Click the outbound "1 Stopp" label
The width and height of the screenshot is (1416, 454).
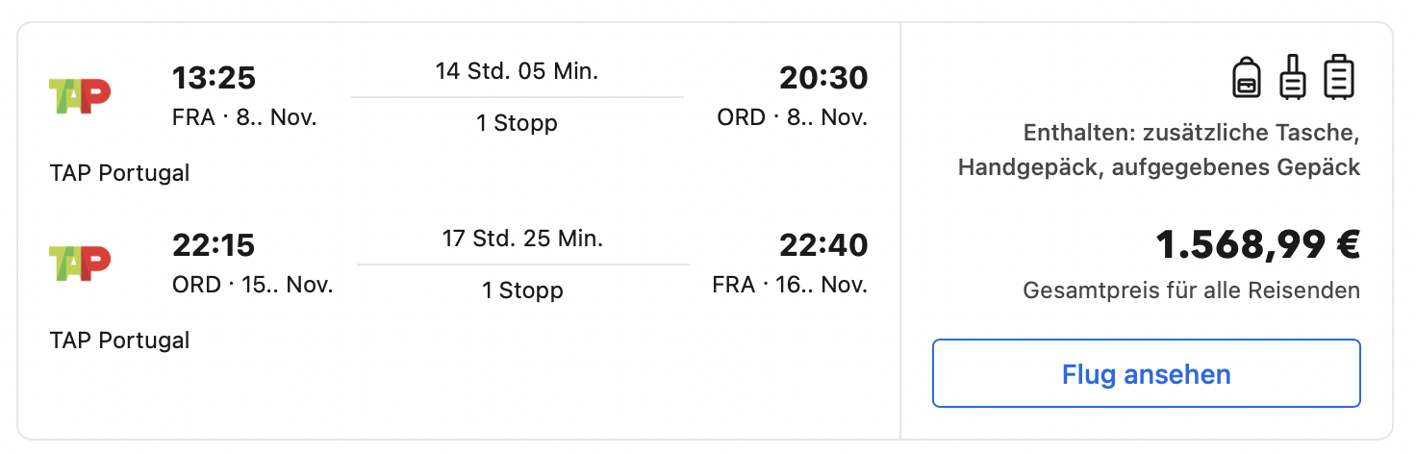[x=518, y=123]
